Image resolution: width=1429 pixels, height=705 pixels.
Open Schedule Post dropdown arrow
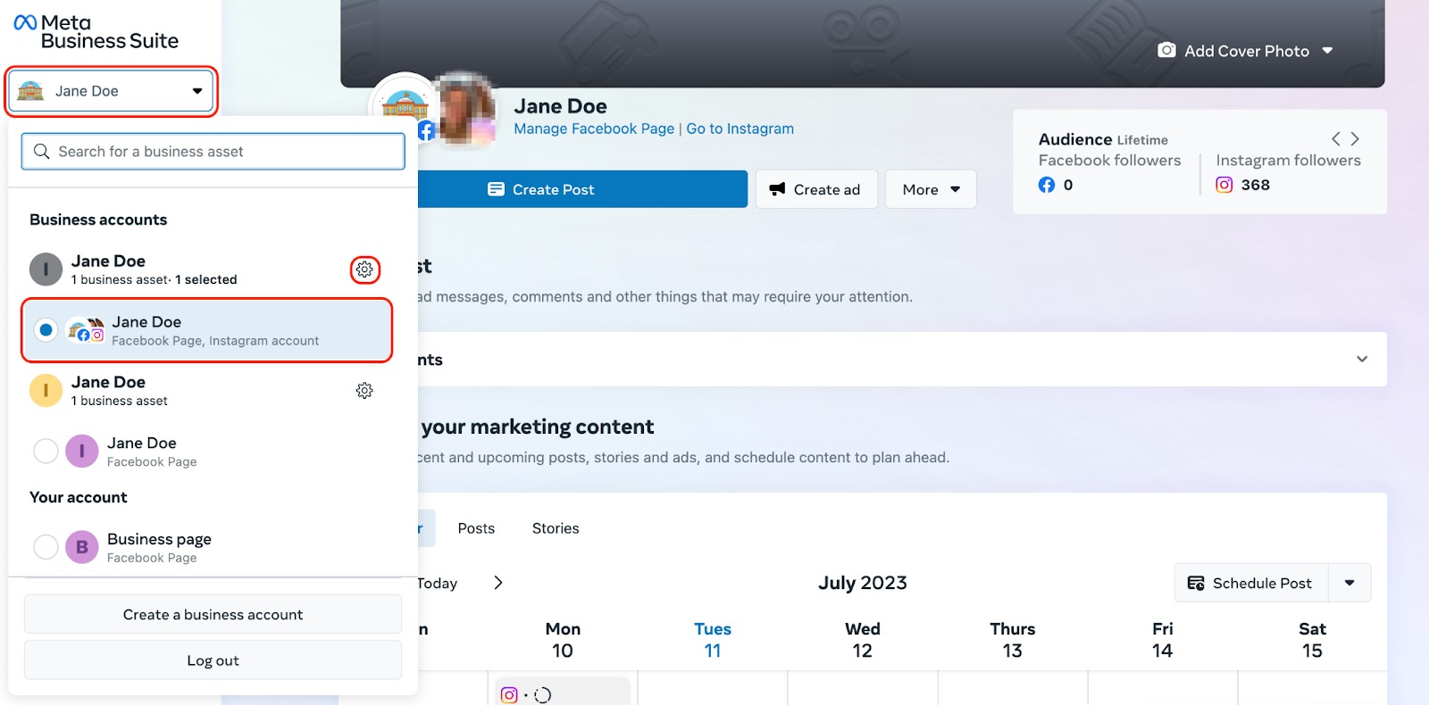click(1350, 583)
